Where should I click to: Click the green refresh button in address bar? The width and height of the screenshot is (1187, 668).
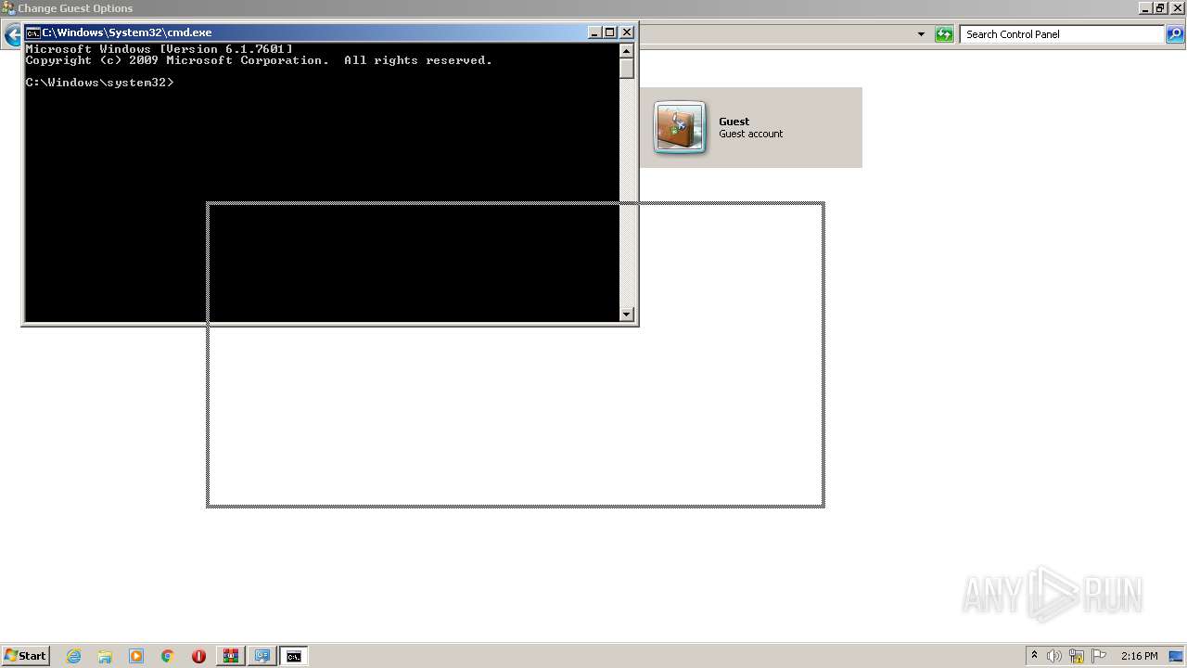coord(944,34)
